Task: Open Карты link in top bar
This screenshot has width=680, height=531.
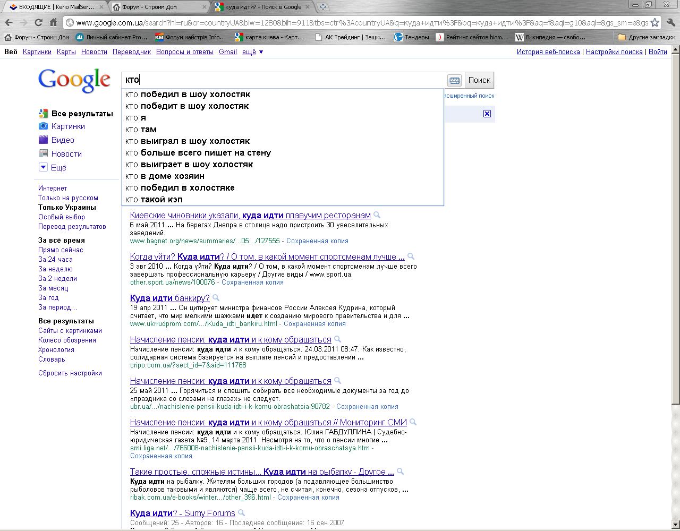Action: [x=66, y=52]
